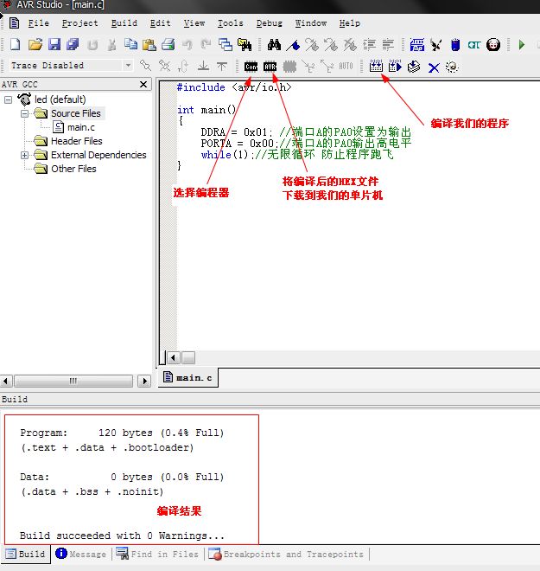Click the project tree scroll-right arrow
The image size is (540, 571).
[x=144, y=382]
